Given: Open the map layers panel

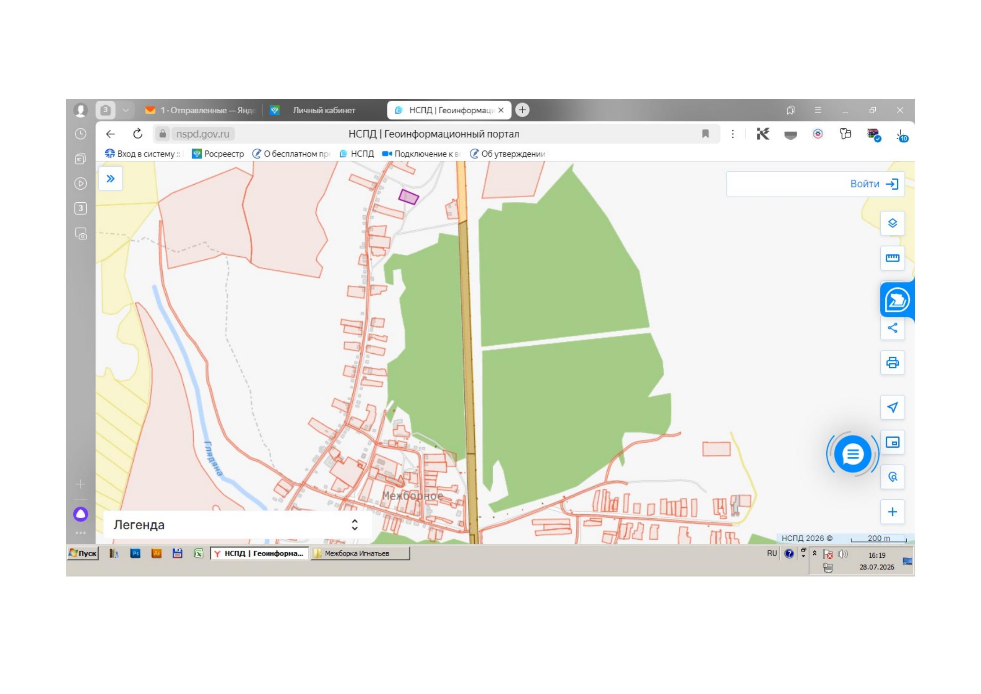Looking at the screenshot, I should 892,223.
